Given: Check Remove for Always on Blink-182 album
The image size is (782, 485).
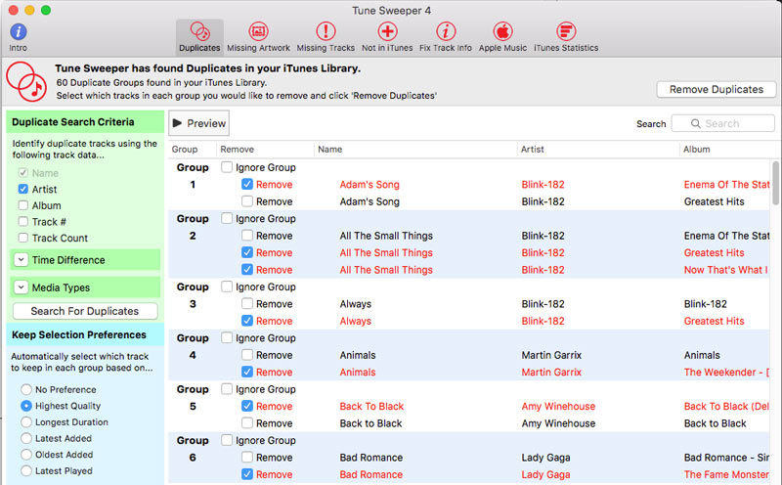Looking at the screenshot, I should click(x=247, y=303).
